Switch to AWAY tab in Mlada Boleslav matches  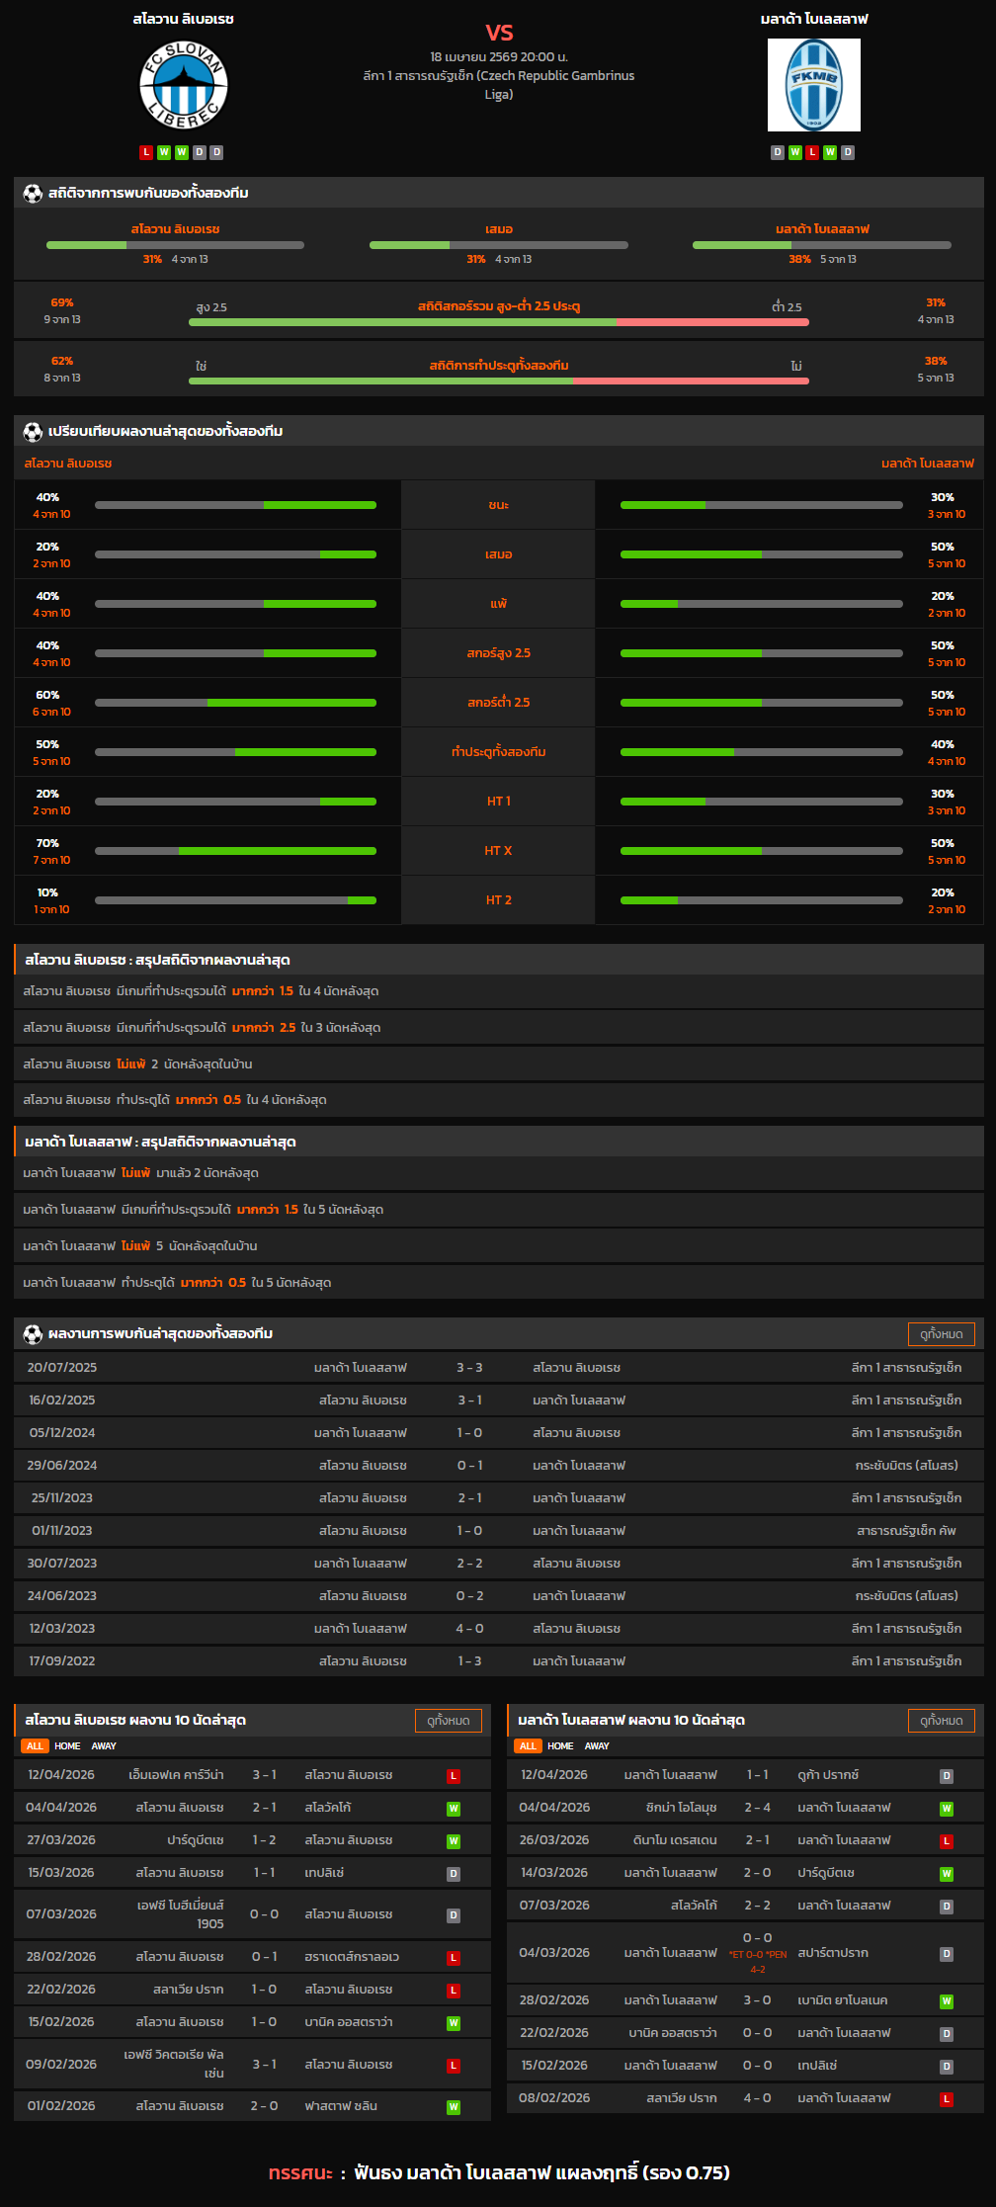click(597, 1746)
